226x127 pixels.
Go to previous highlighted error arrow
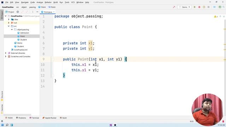click(220, 17)
